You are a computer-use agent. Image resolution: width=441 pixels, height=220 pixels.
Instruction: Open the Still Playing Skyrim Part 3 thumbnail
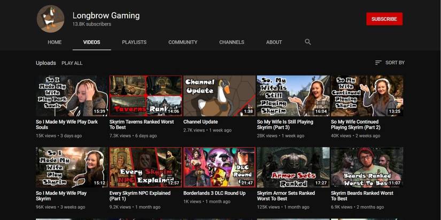tap(293, 95)
